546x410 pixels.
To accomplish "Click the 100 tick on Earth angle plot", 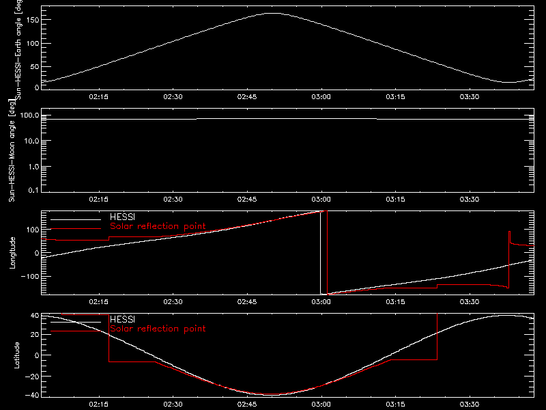I will click(32, 44).
